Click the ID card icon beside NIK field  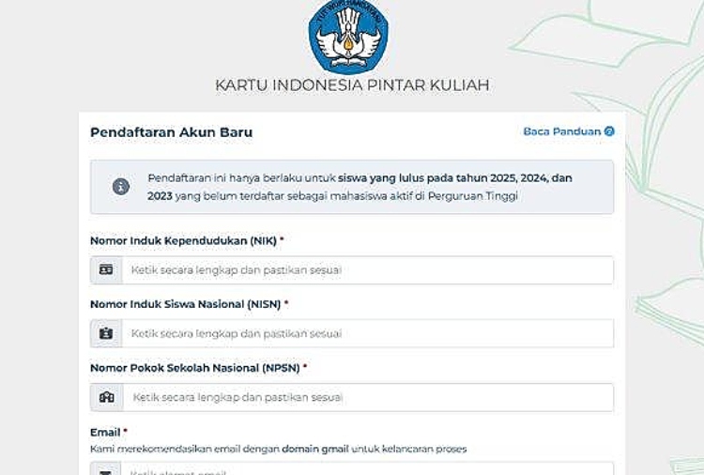point(106,269)
